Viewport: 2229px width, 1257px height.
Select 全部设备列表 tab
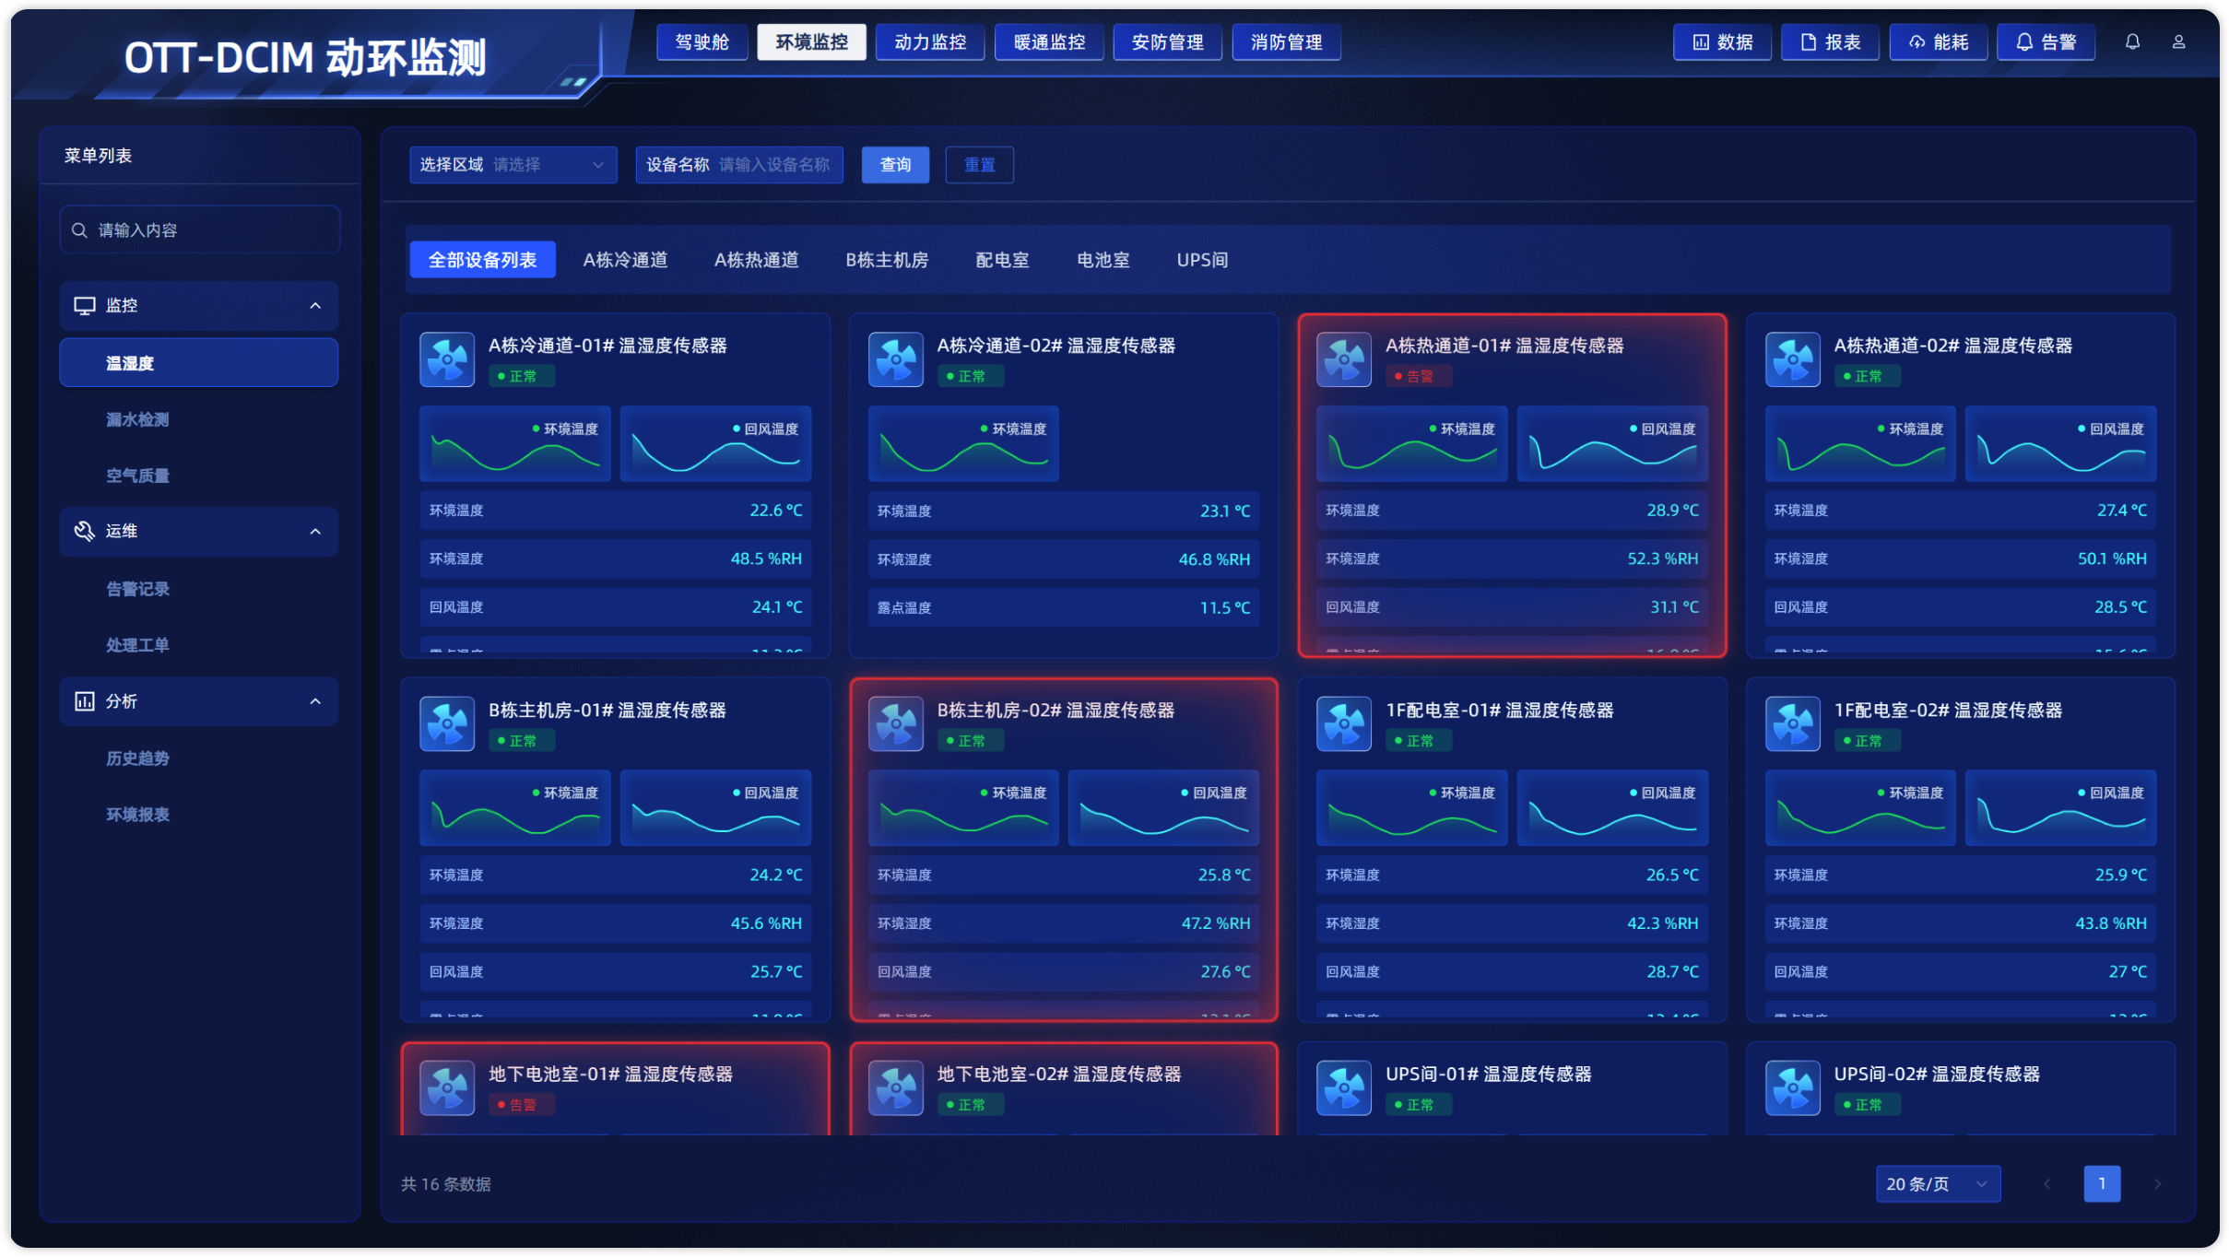click(x=482, y=260)
